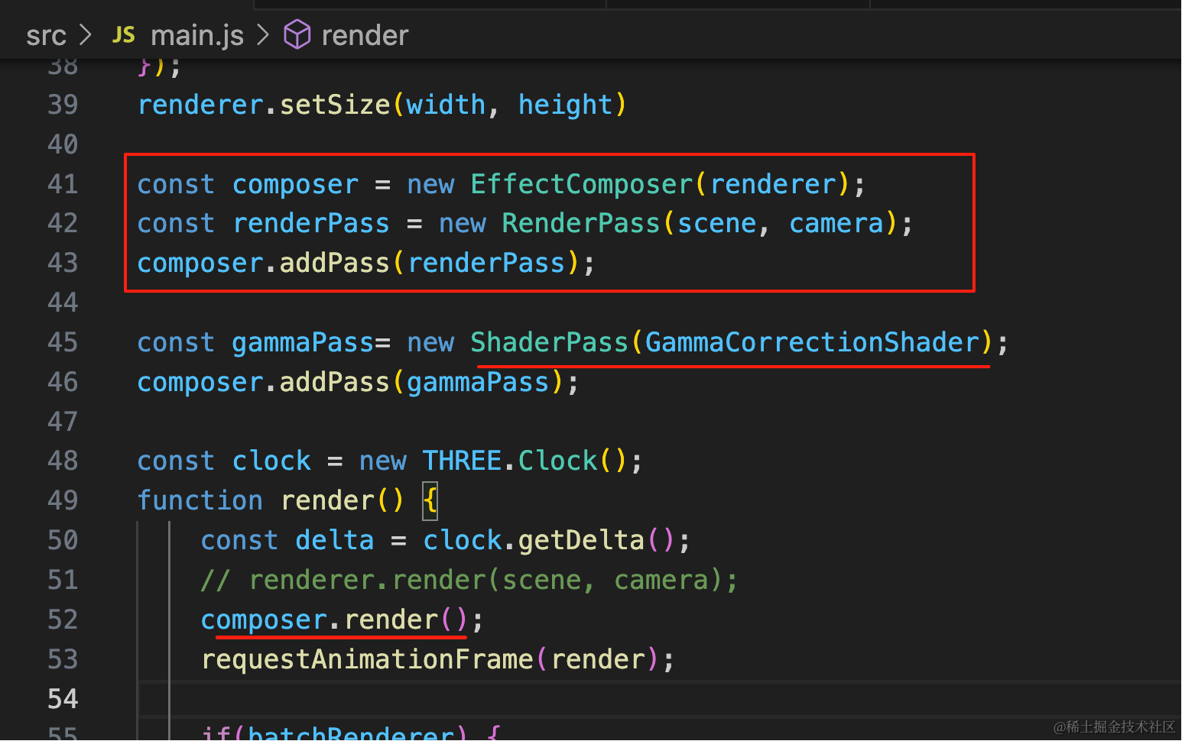
Task: Click line number 54 in gutter
Action: pyautogui.click(x=63, y=699)
